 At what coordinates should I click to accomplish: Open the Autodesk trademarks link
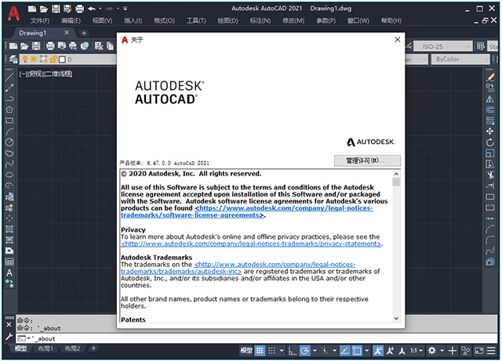[x=238, y=268]
